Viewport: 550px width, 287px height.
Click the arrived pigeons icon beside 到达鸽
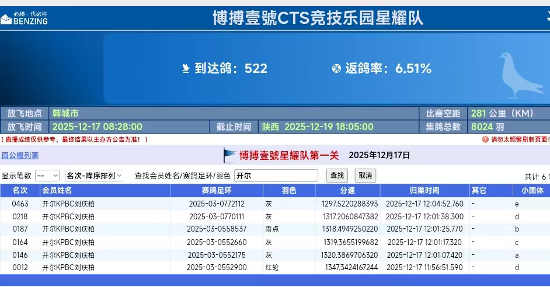coord(186,69)
